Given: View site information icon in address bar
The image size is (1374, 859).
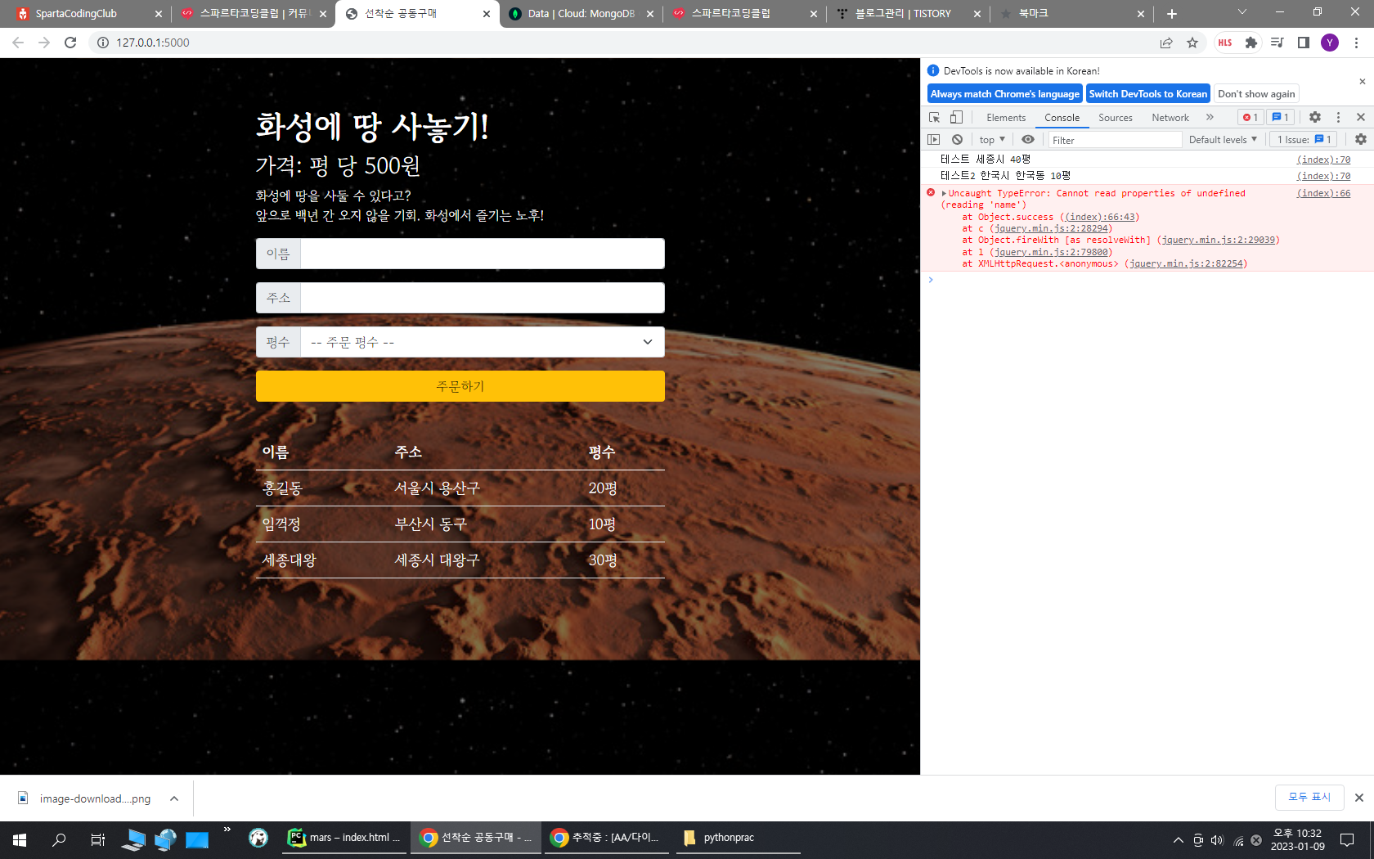Looking at the screenshot, I should pyautogui.click(x=103, y=43).
